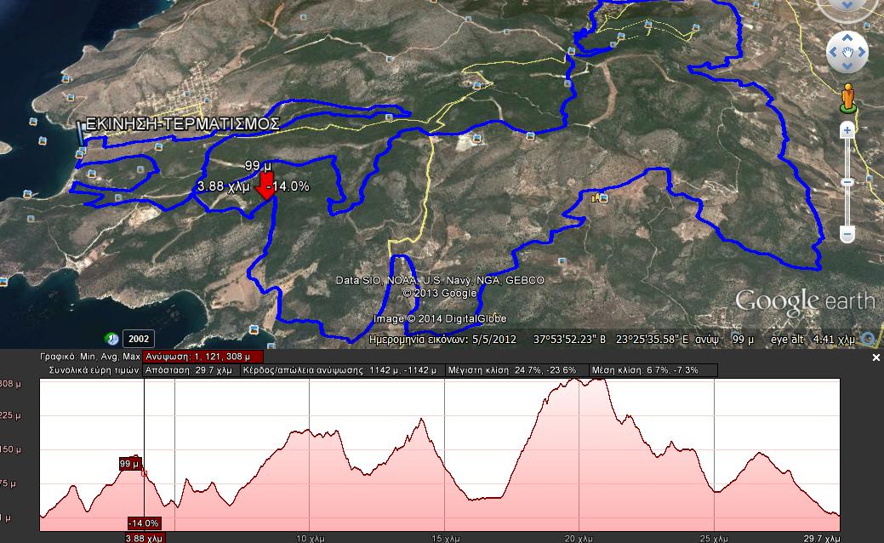The image size is (884, 543).
Task: Click the Μέγιστη κλίση statistics box
Action: (x=516, y=370)
